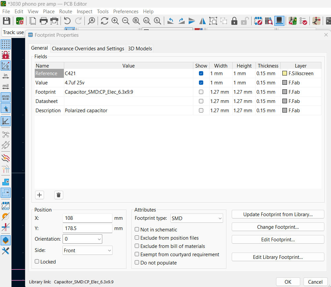Screen dimensions: 331x287
Task: Zoom to fit page icon
Action: pos(136,21)
